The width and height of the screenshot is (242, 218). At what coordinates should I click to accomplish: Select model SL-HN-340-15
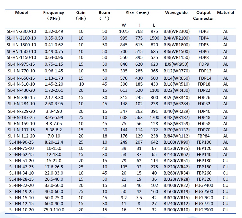(21, 98)
